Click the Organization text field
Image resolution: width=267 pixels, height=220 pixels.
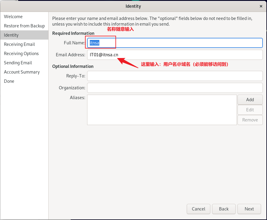coord(175,88)
